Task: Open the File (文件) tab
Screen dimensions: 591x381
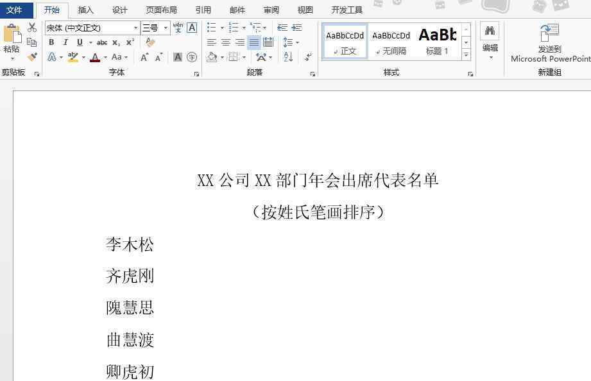Action: tap(14, 10)
